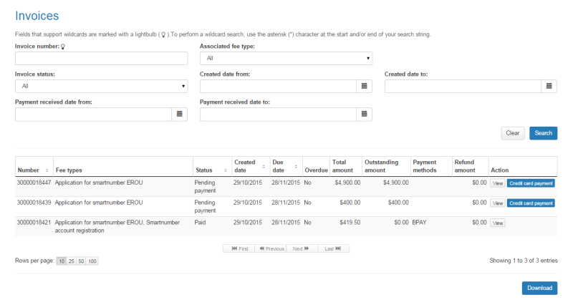Screen dimensions: 573x305
Task: Select invoice number 30000018439 text
Action: (x=34, y=203)
